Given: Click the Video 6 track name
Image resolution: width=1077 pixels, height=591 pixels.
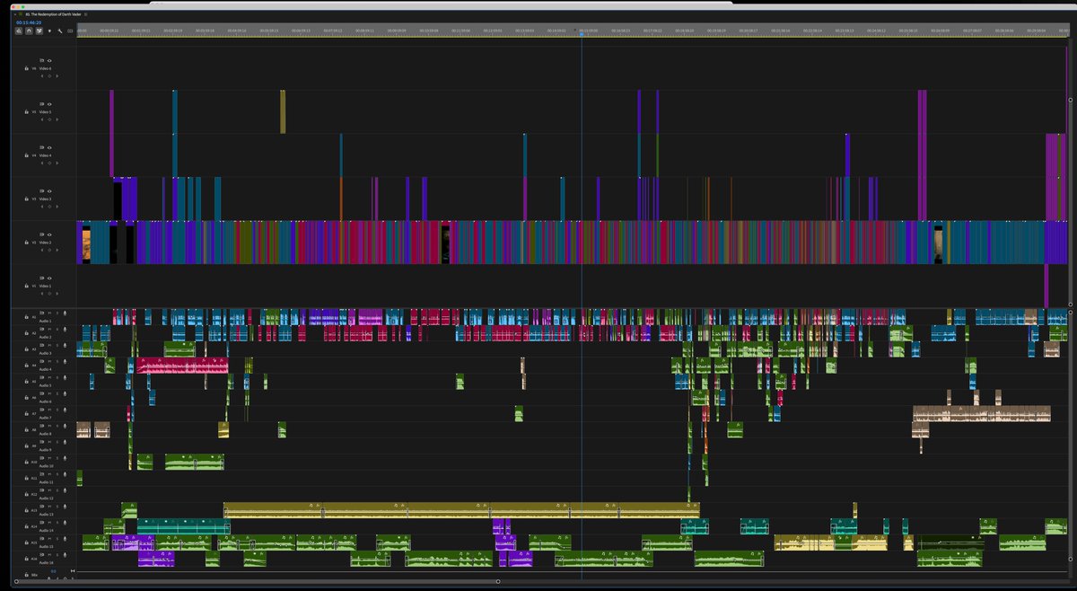Looking at the screenshot, I should 45,68.
